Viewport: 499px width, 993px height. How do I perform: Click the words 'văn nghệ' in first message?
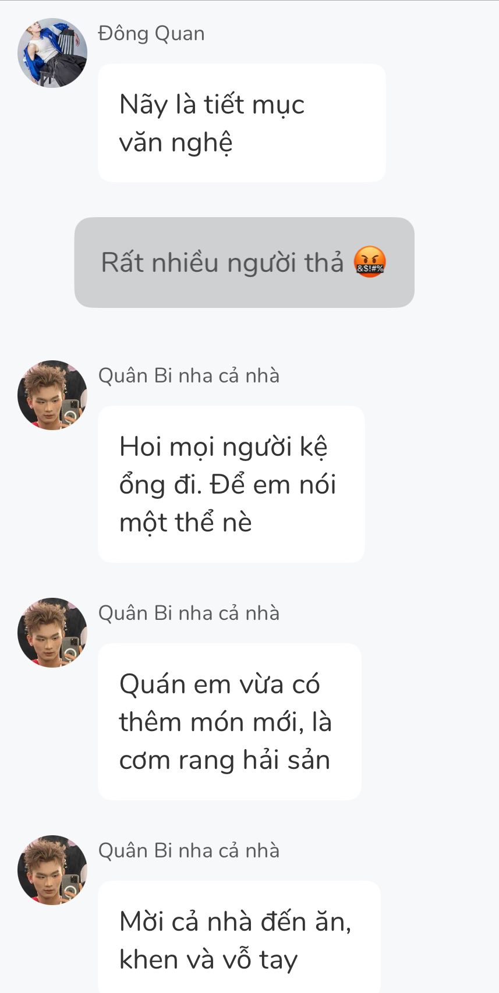coord(176,143)
